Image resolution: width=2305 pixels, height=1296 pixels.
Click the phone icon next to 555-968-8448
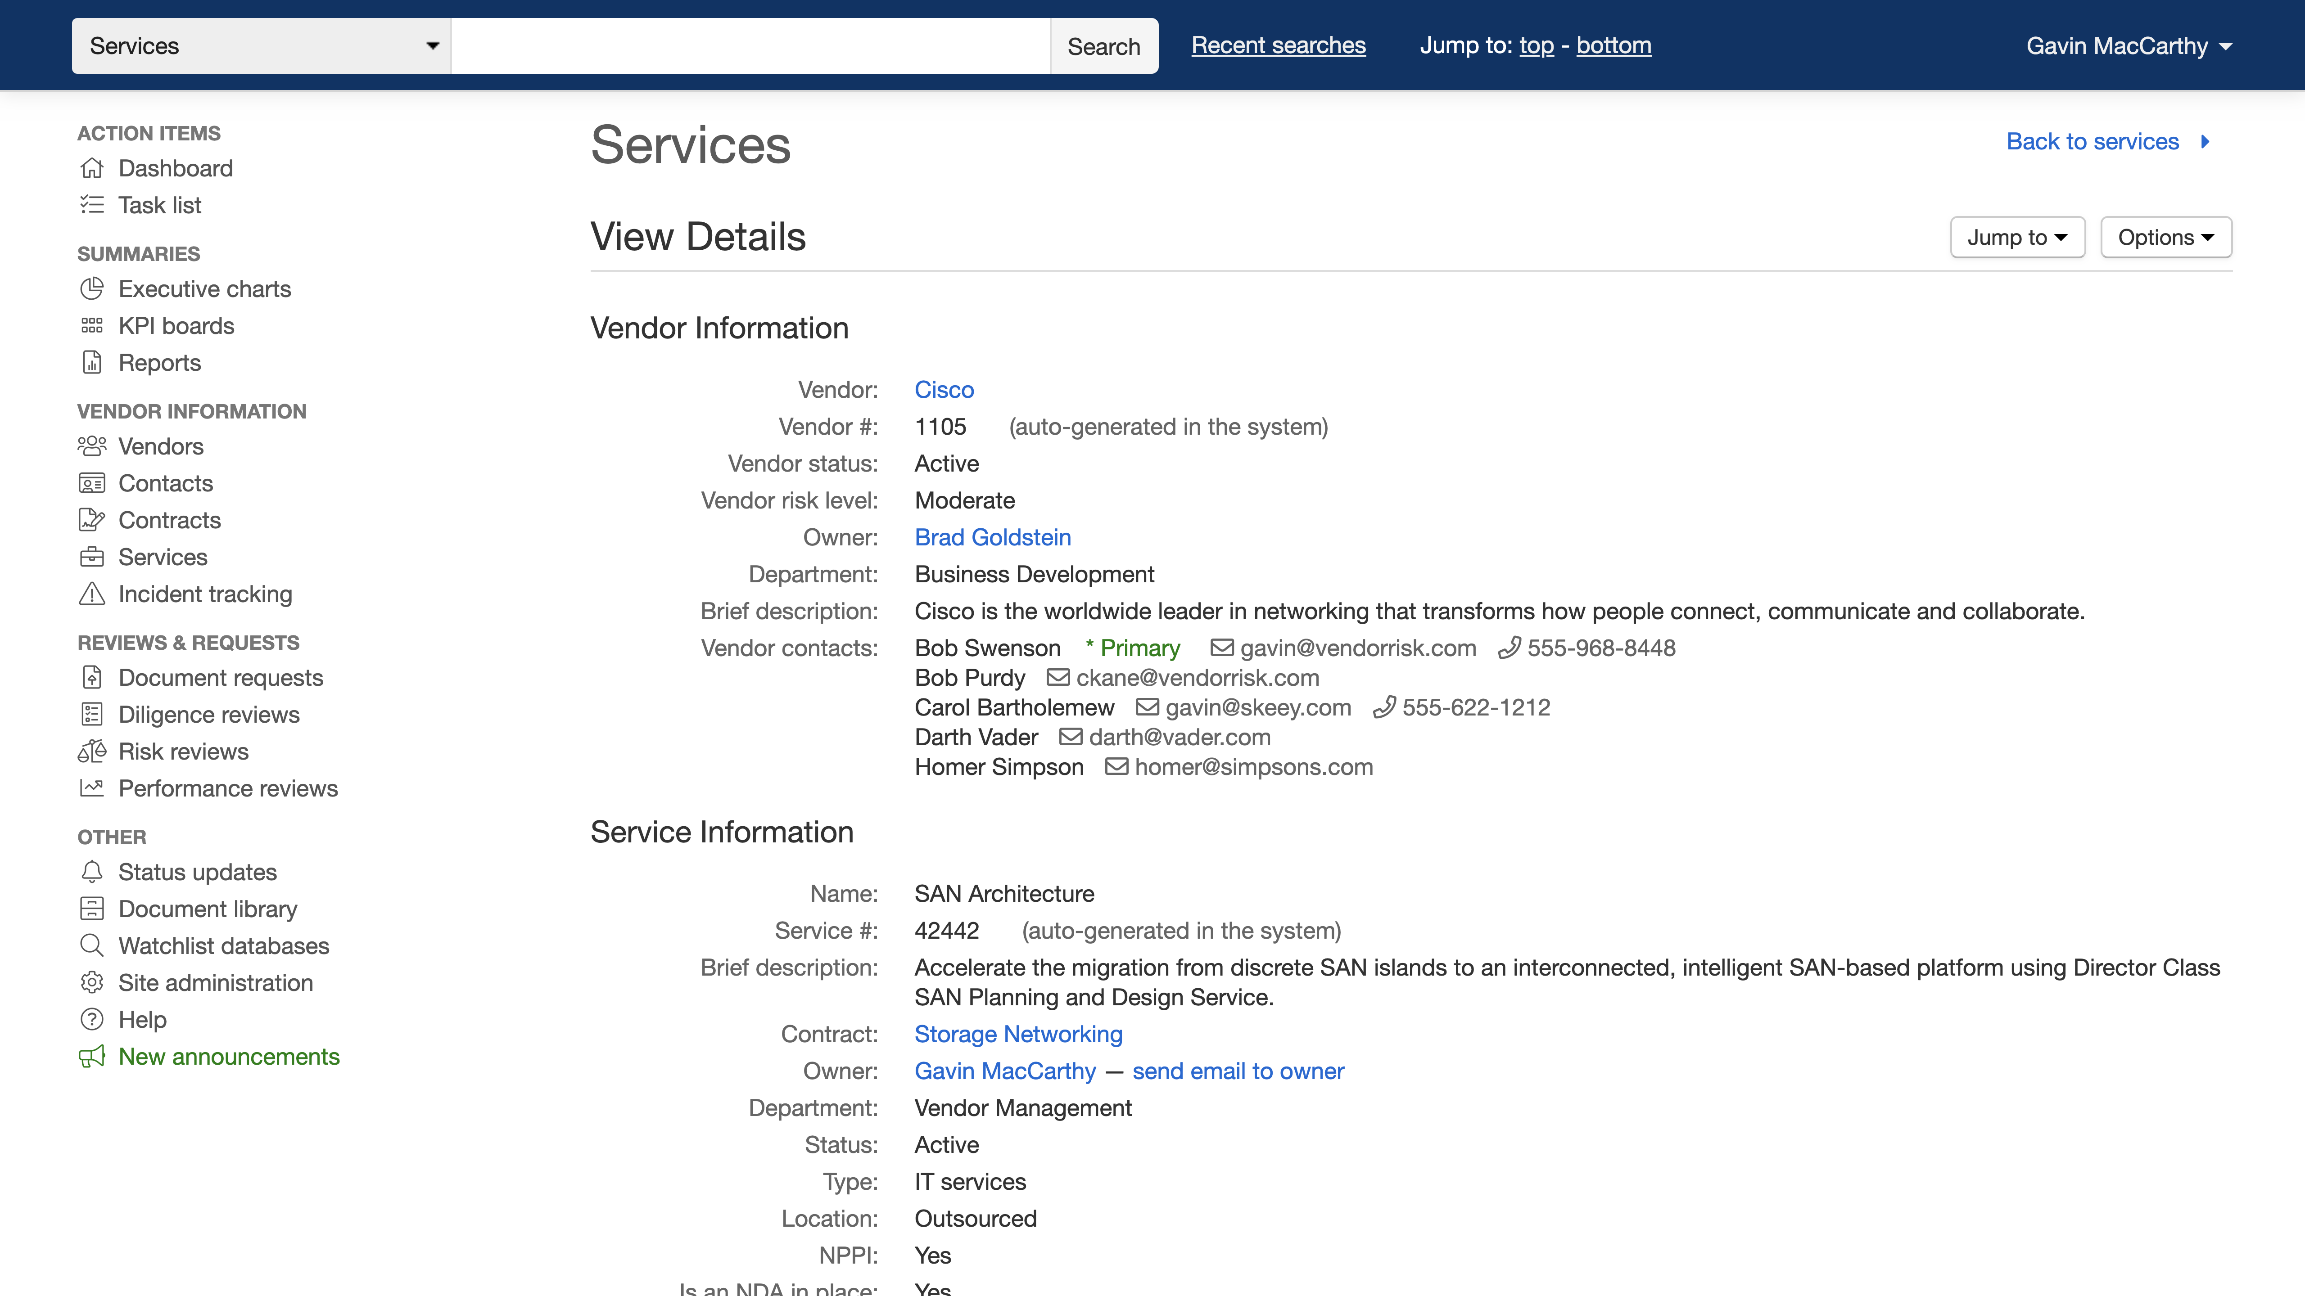coord(1509,647)
